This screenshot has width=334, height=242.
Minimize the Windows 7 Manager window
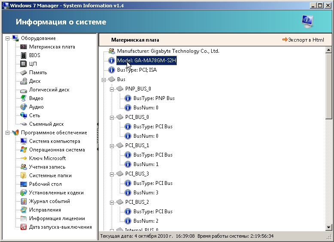[313, 6]
